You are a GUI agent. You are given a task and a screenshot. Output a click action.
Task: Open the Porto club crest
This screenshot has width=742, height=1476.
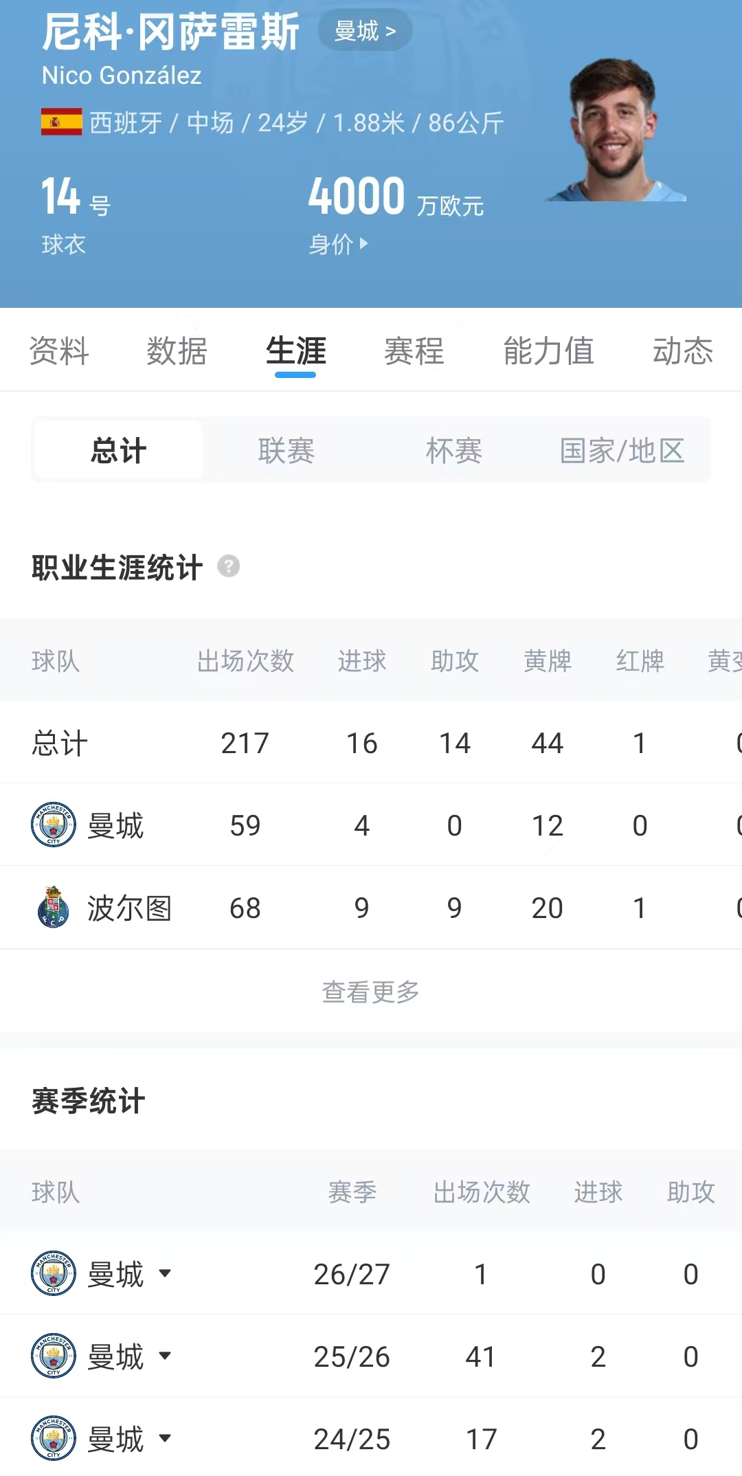(54, 907)
